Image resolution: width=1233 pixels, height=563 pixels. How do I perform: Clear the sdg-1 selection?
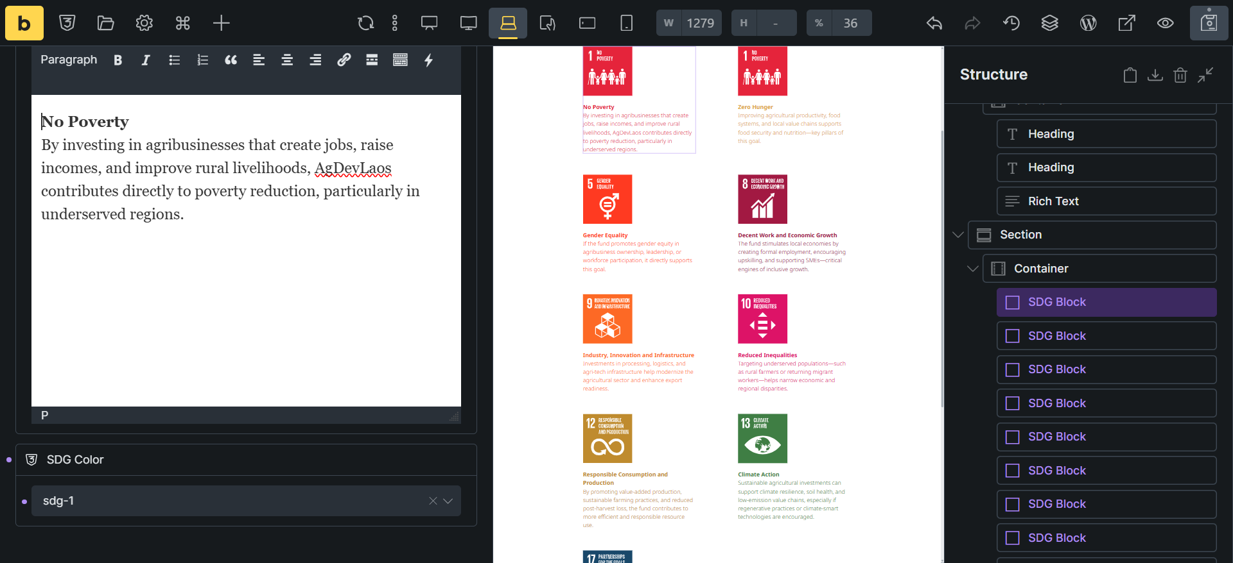click(x=433, y=501)
